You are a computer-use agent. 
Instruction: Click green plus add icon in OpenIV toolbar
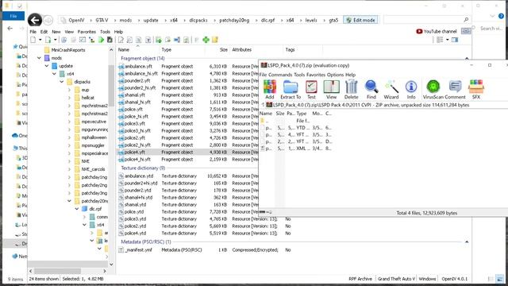click(206, 40)
